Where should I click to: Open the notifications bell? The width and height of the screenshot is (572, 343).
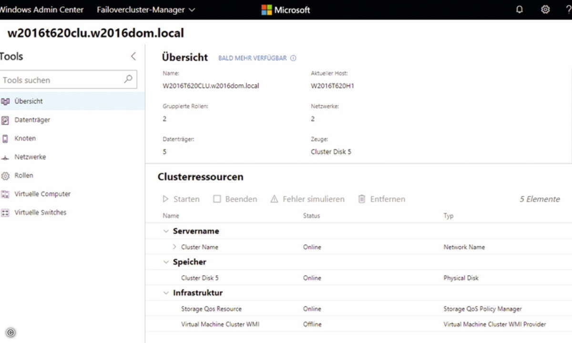tap(520, 10)
